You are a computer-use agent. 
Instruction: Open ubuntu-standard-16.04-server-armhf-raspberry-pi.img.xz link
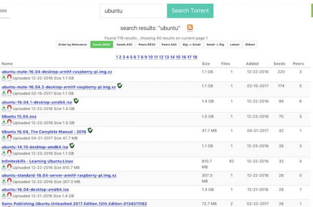(59, 175)
